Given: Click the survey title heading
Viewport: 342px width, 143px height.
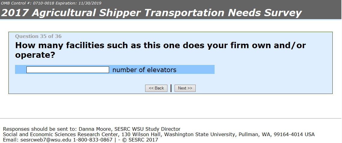Looking at the screenshot, I should (x=151, y=13).
